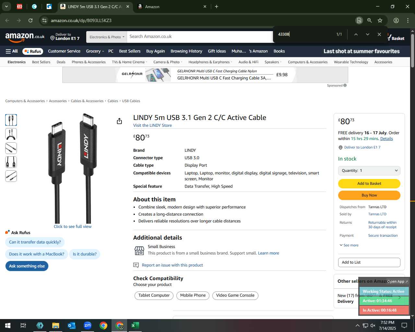
Task: Click the Buy Now button
Action: click(369, 195)
